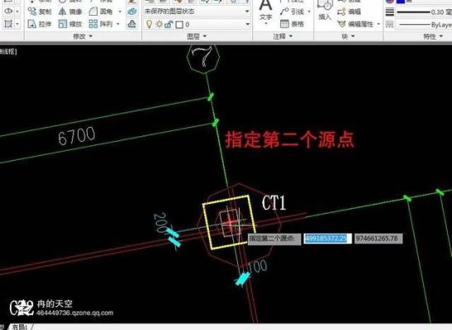Toggle layer 0 freeze sun icon
This screenshot has width=452, height=330.
point(159,24)
